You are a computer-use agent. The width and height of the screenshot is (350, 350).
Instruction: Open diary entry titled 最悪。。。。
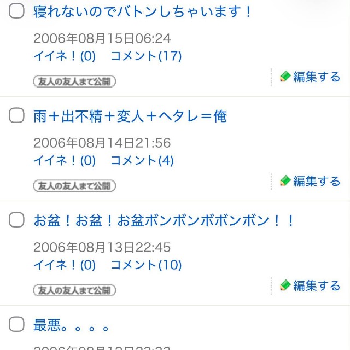click(x=71, y=325)
